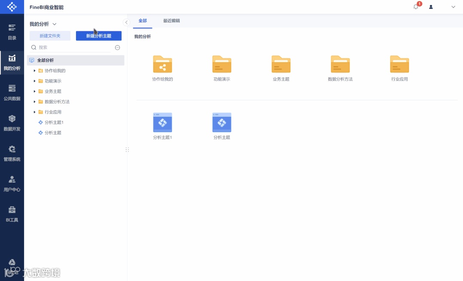This screenshot has width=463, height=281.
Task: Open the 管理系统 sidebar section
Action: tap(12, 154)
